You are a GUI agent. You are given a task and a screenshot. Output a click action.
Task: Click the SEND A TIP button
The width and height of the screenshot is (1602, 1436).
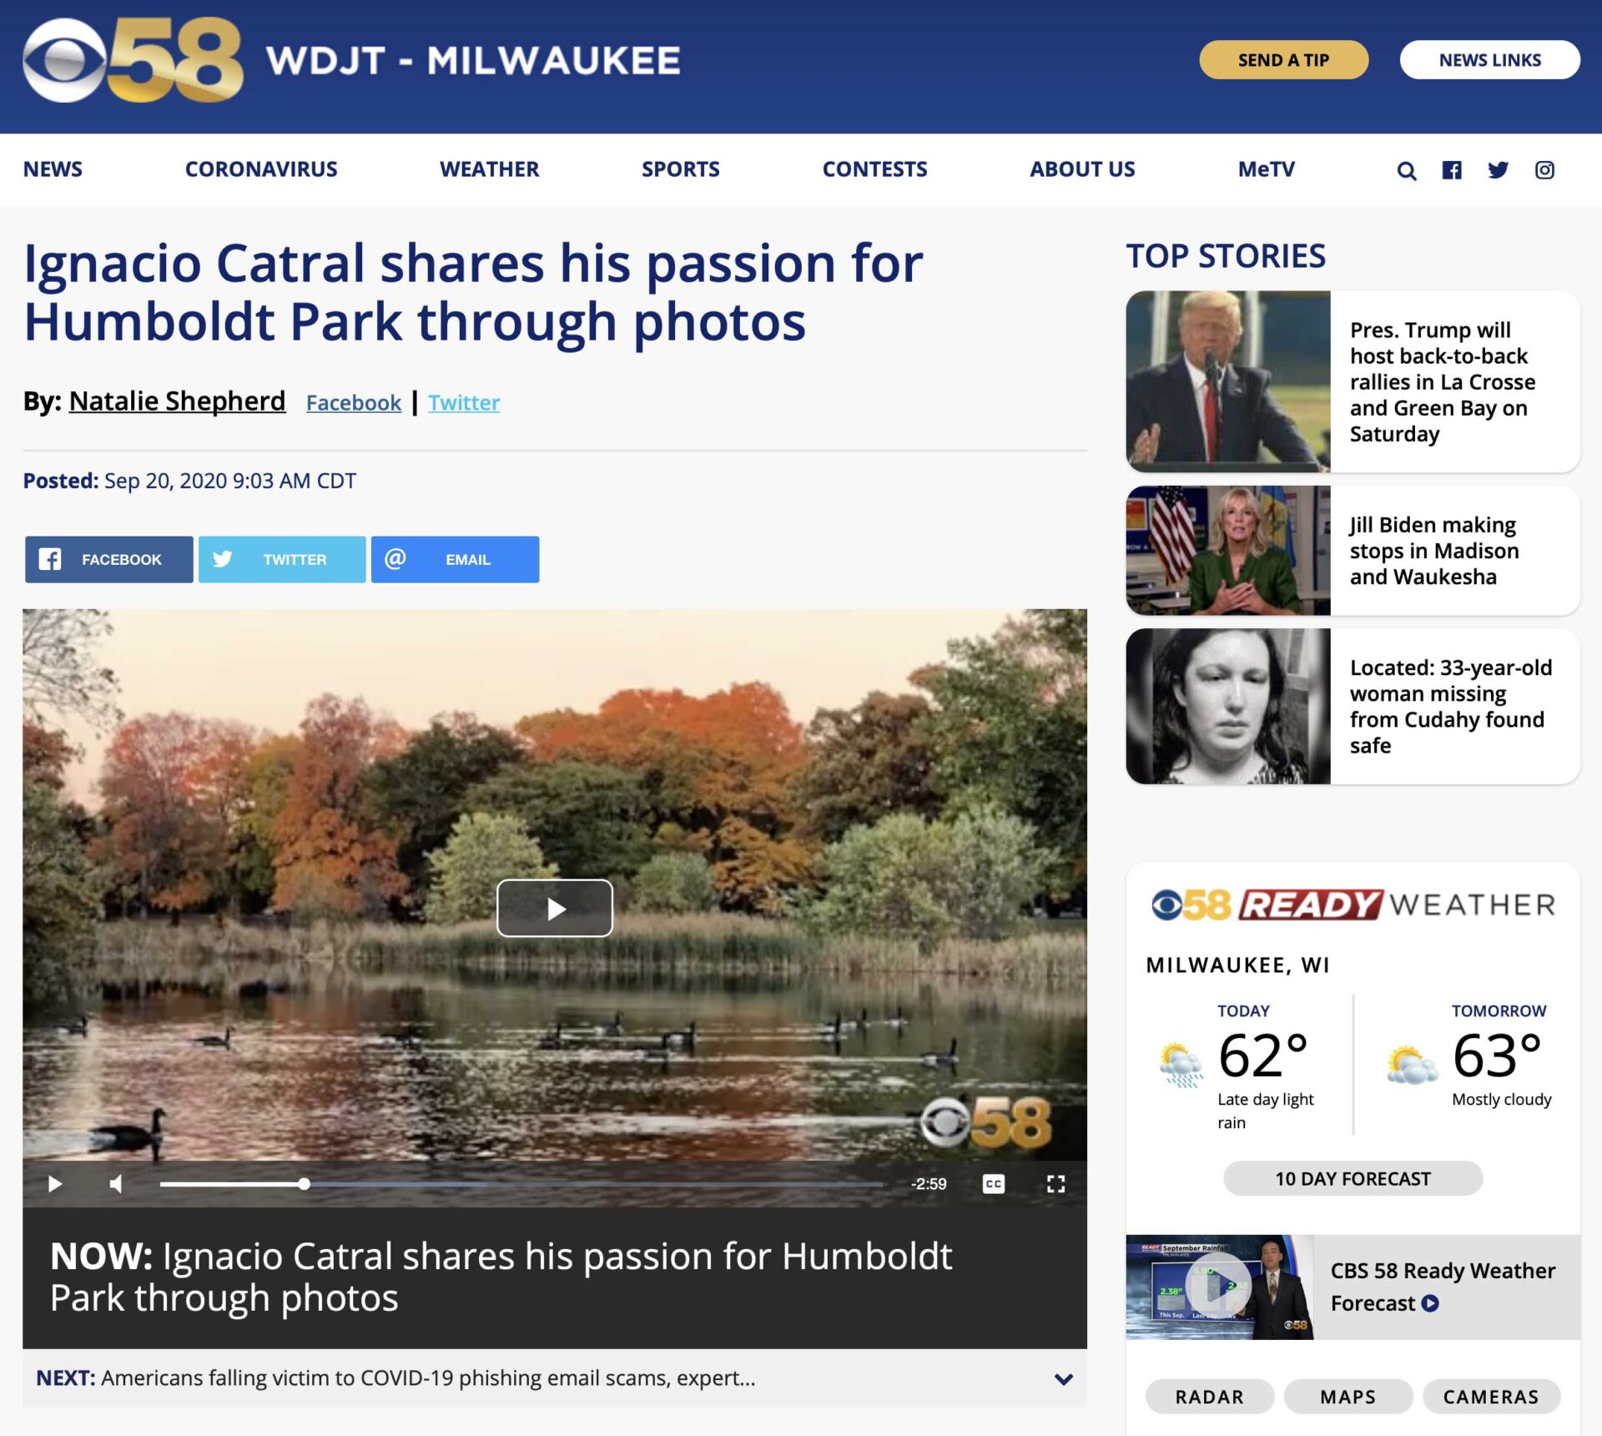pos(1283,60)
